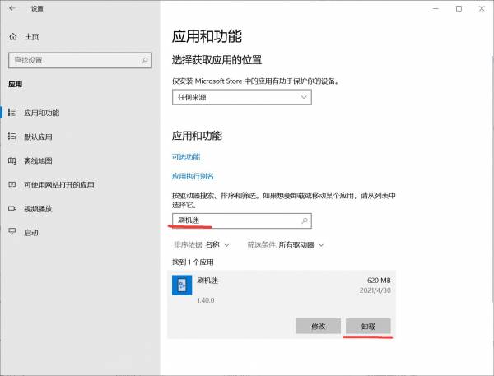This screenshot has width=494, height=376.
Task: Click the 可使用网站打开的应用 sidebar icon
Action: (x=12, y=184)
